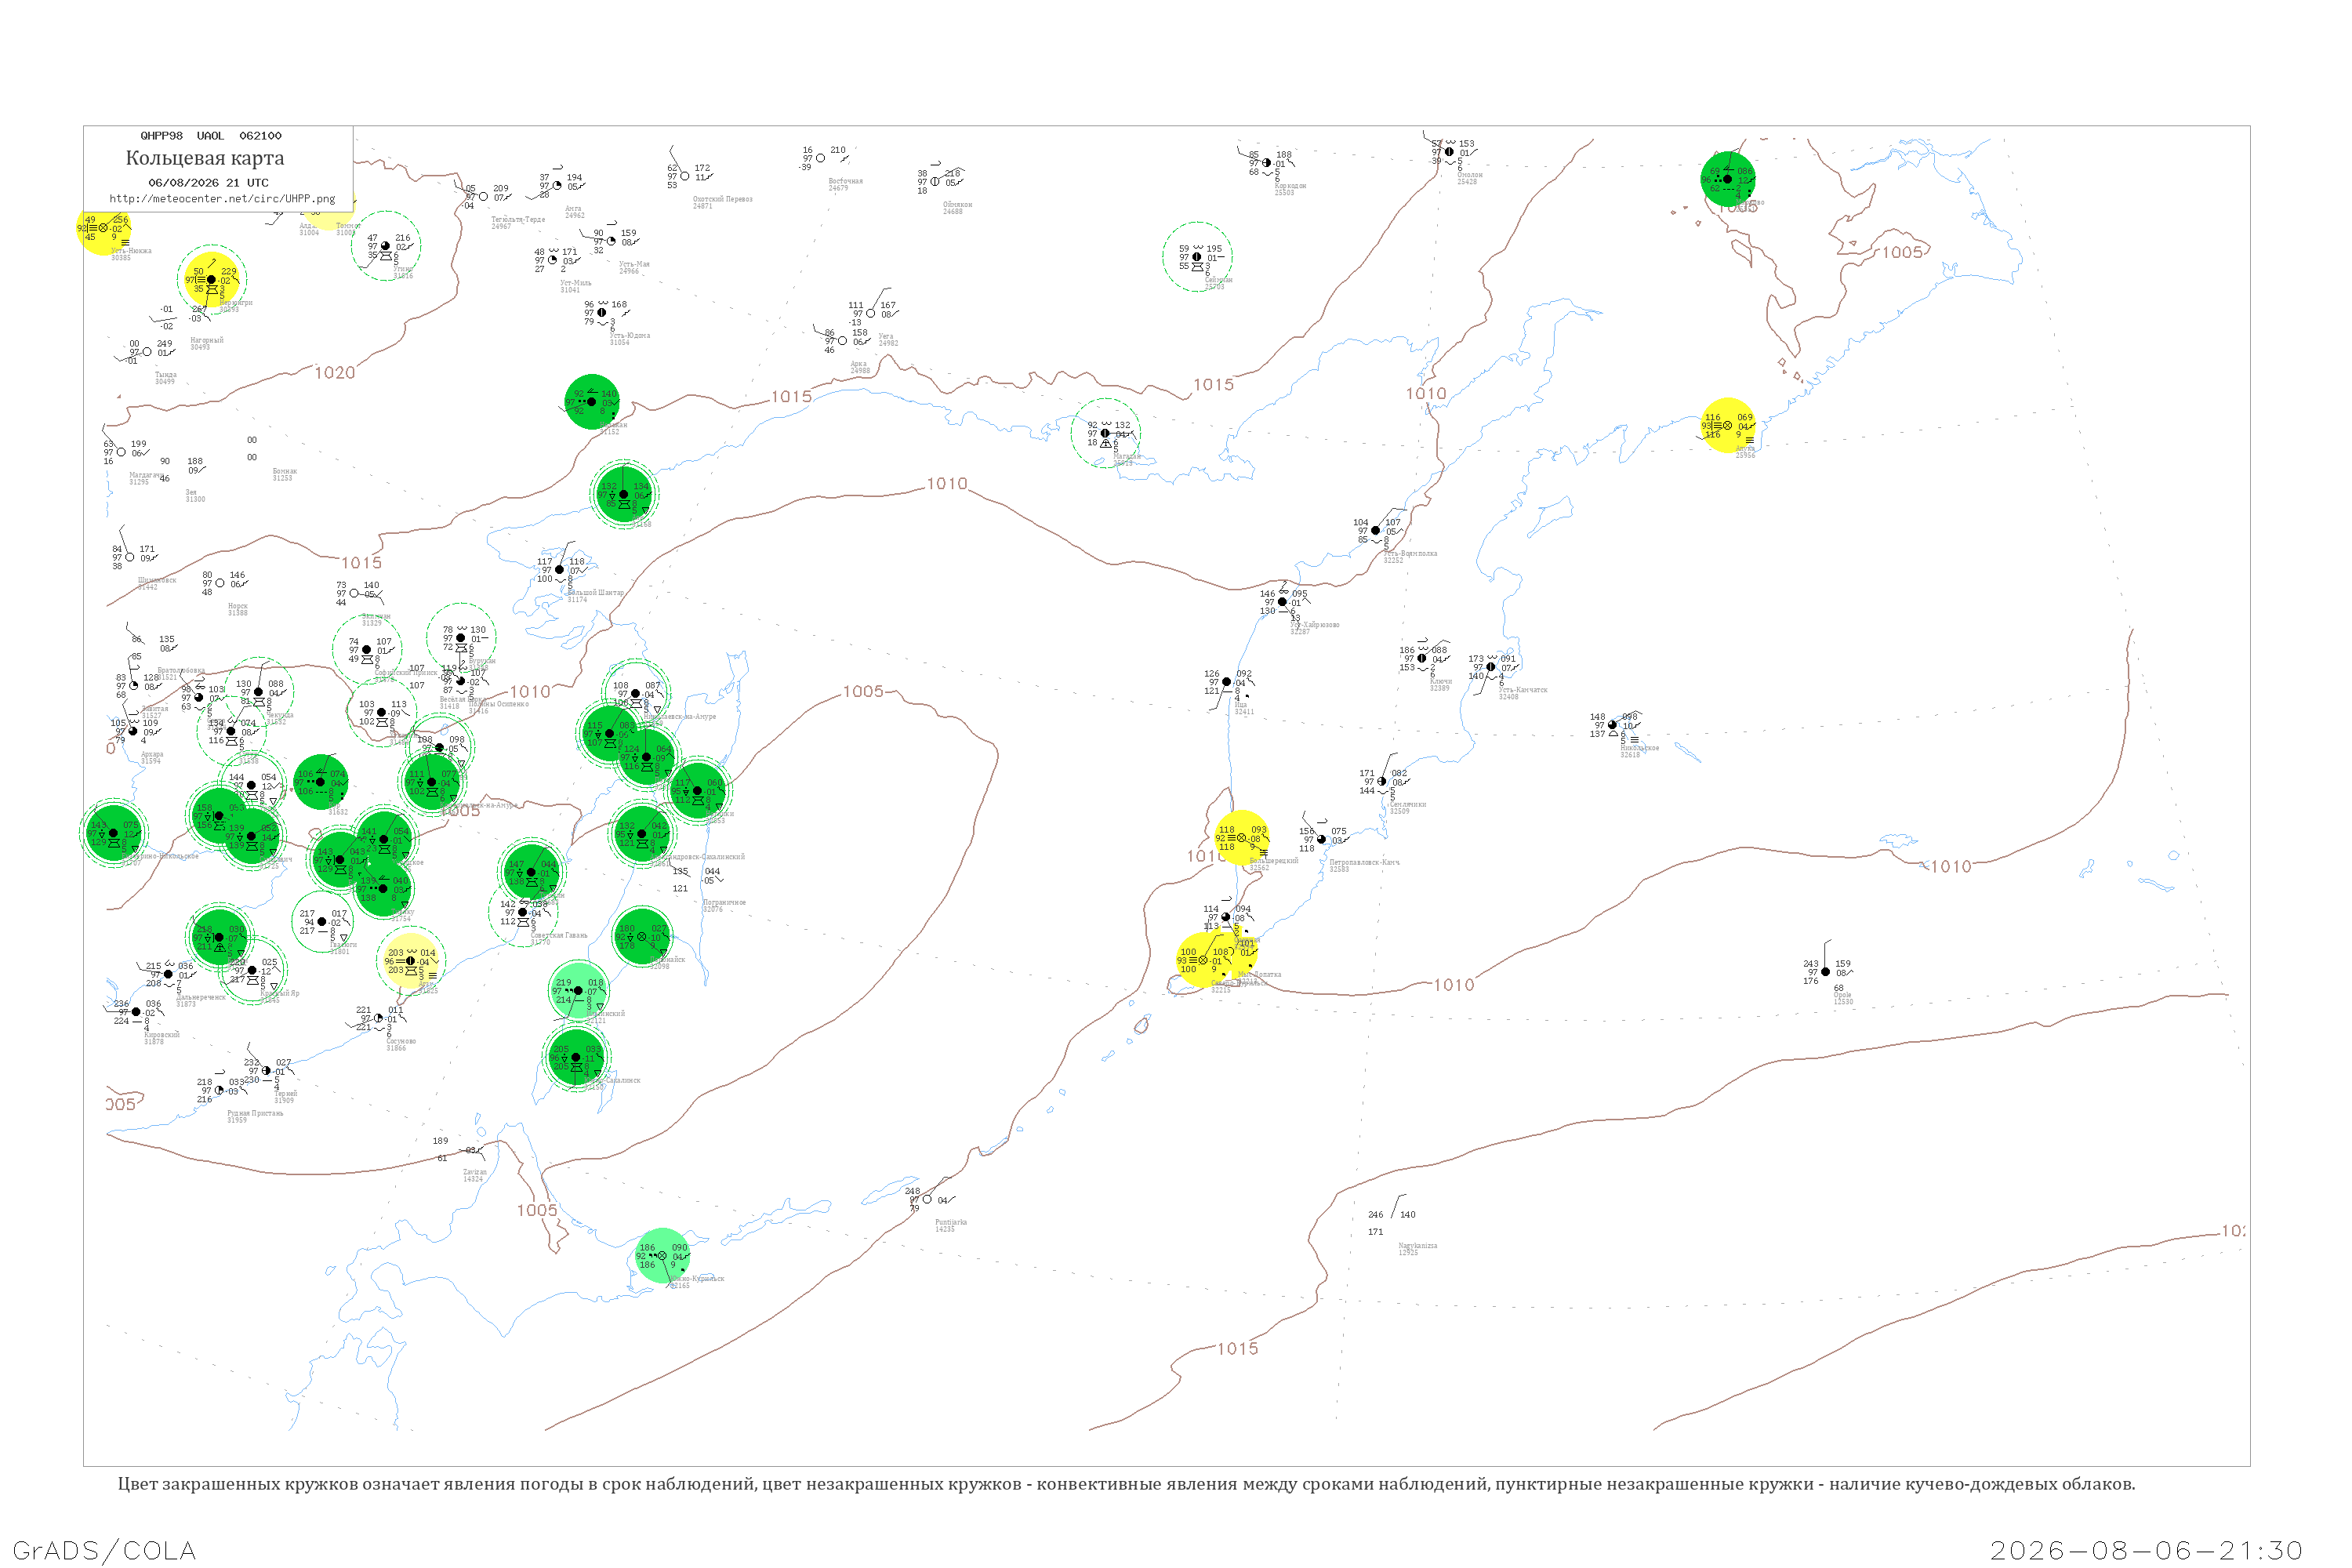Click the 'Усть-Хайрюзово 32287' station label
The width and height of the screenshot is (2352, 1568).
point(1314,628)
